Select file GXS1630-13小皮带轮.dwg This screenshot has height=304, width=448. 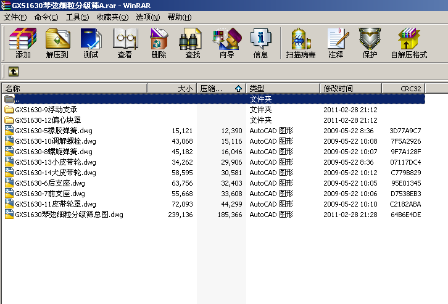point(56,162)
